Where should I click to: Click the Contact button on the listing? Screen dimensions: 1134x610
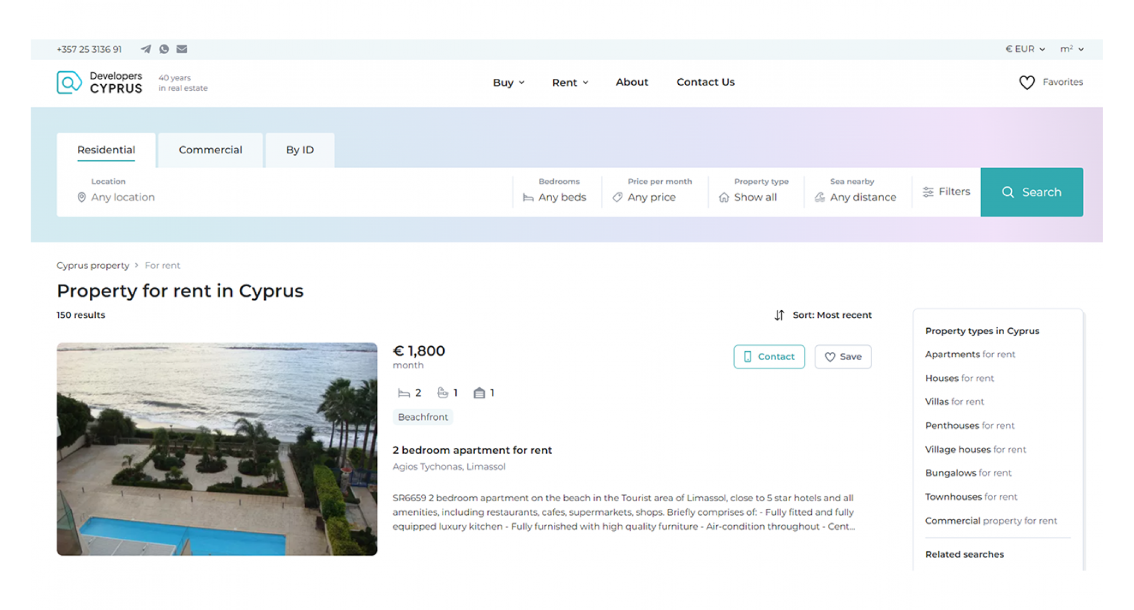pos(769,357)
